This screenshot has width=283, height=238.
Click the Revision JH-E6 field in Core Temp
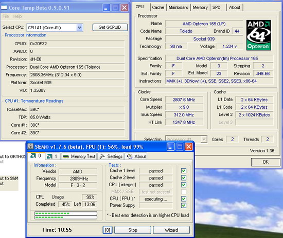tap(77, 59)
